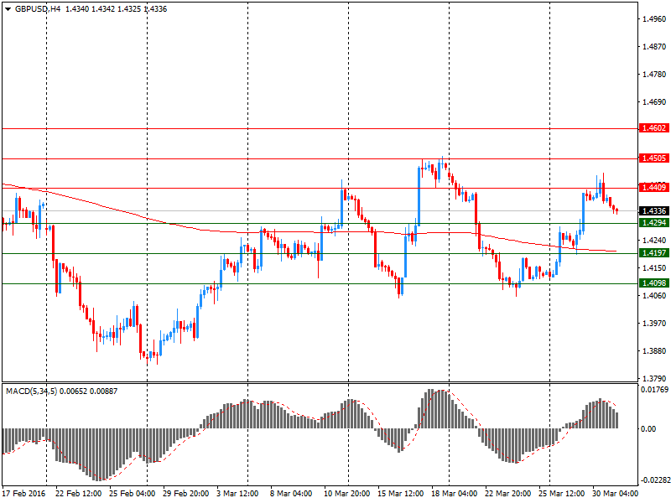Select the 1.4870 price scale value

point(654,47)
